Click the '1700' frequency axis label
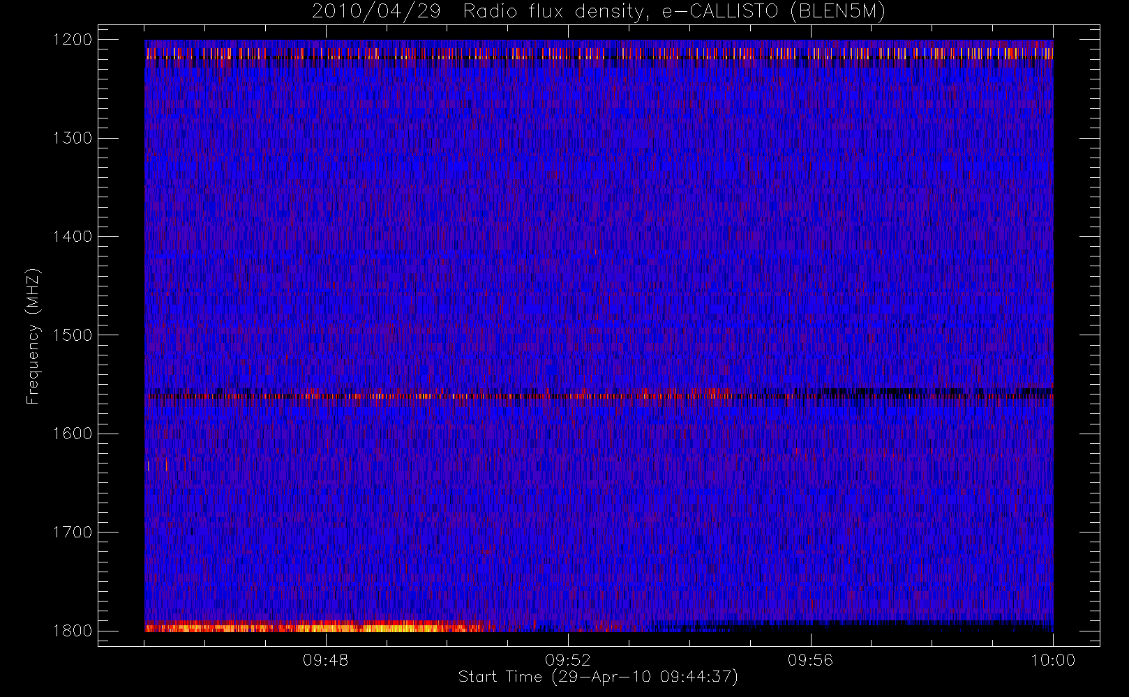This screenshot has height=697, width=1129. 73,532
